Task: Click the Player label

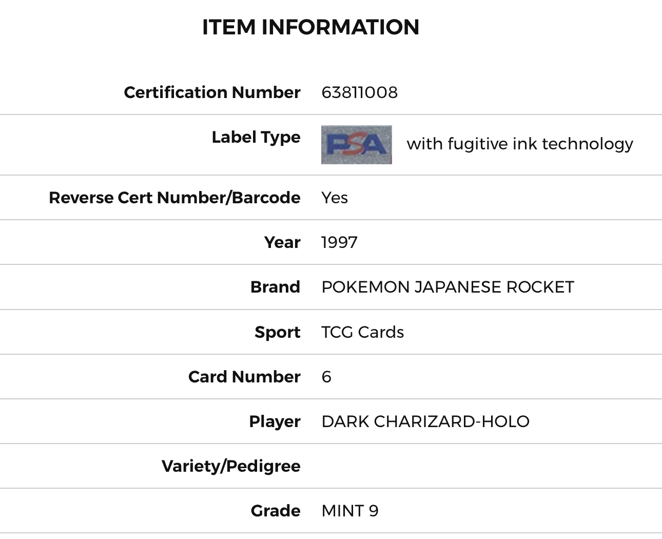Action: [275, 421]
